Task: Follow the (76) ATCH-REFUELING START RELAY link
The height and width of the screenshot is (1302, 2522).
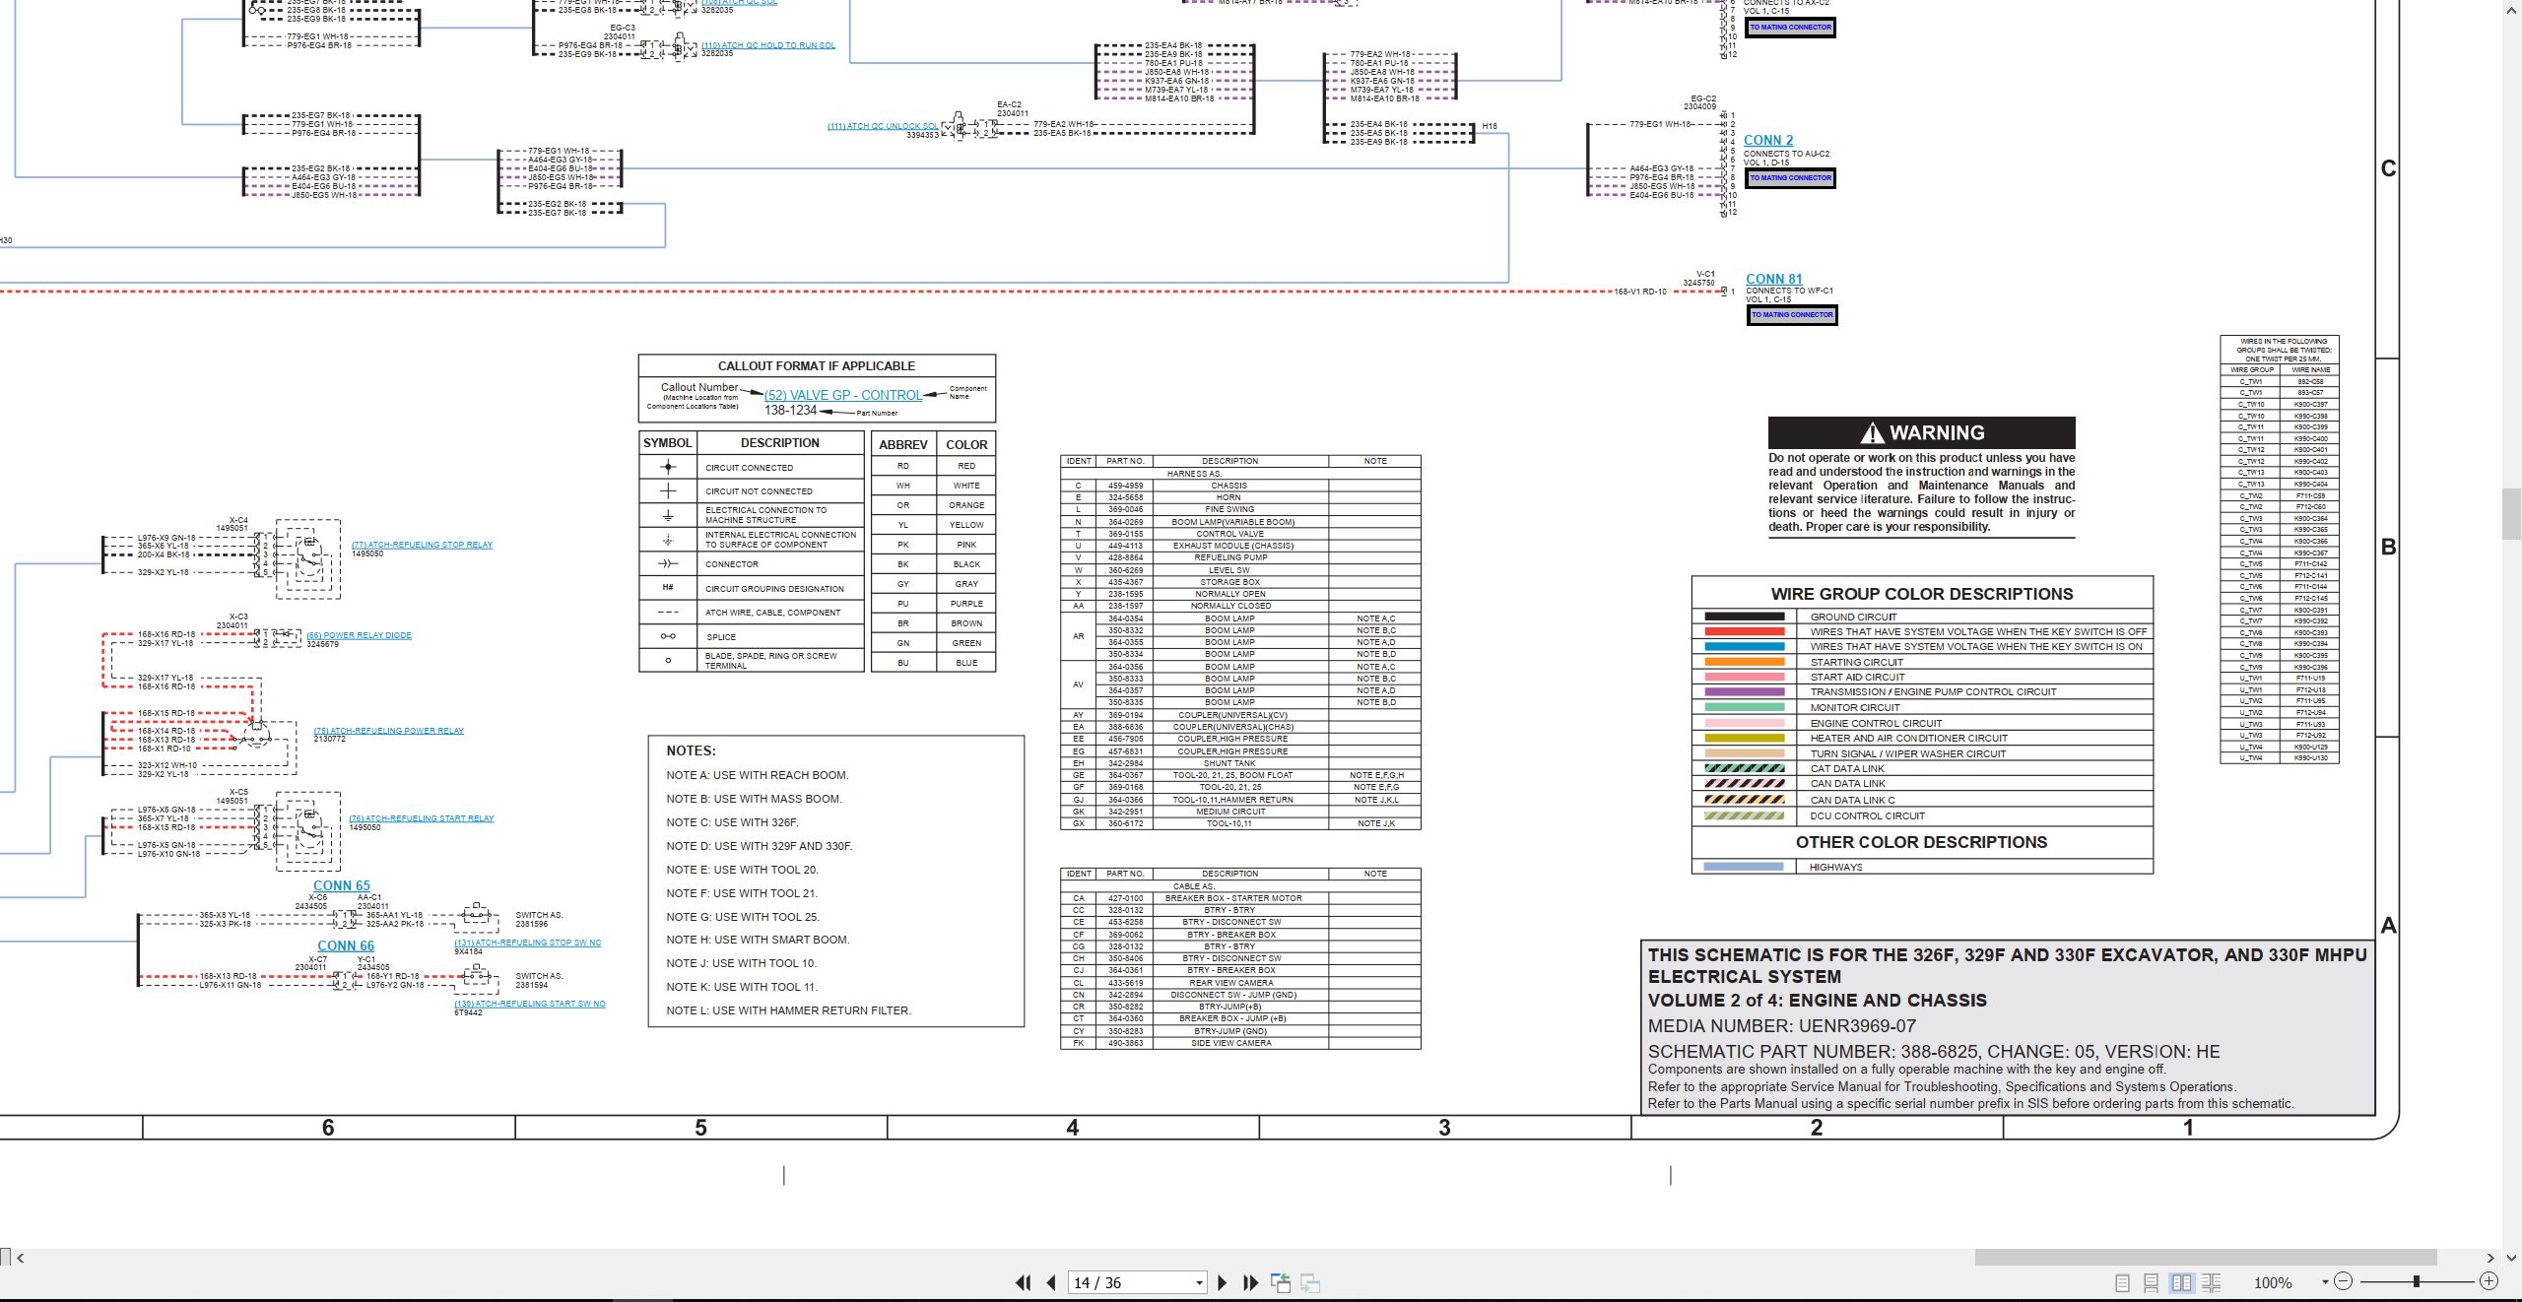Action: [422, 818]
